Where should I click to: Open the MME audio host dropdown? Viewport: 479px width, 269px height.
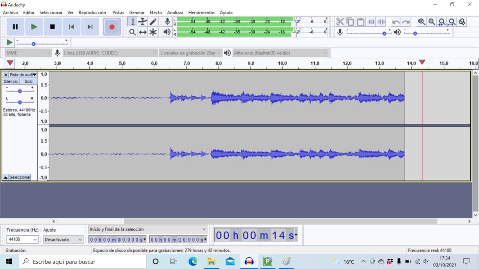click(x=28, y=53)
